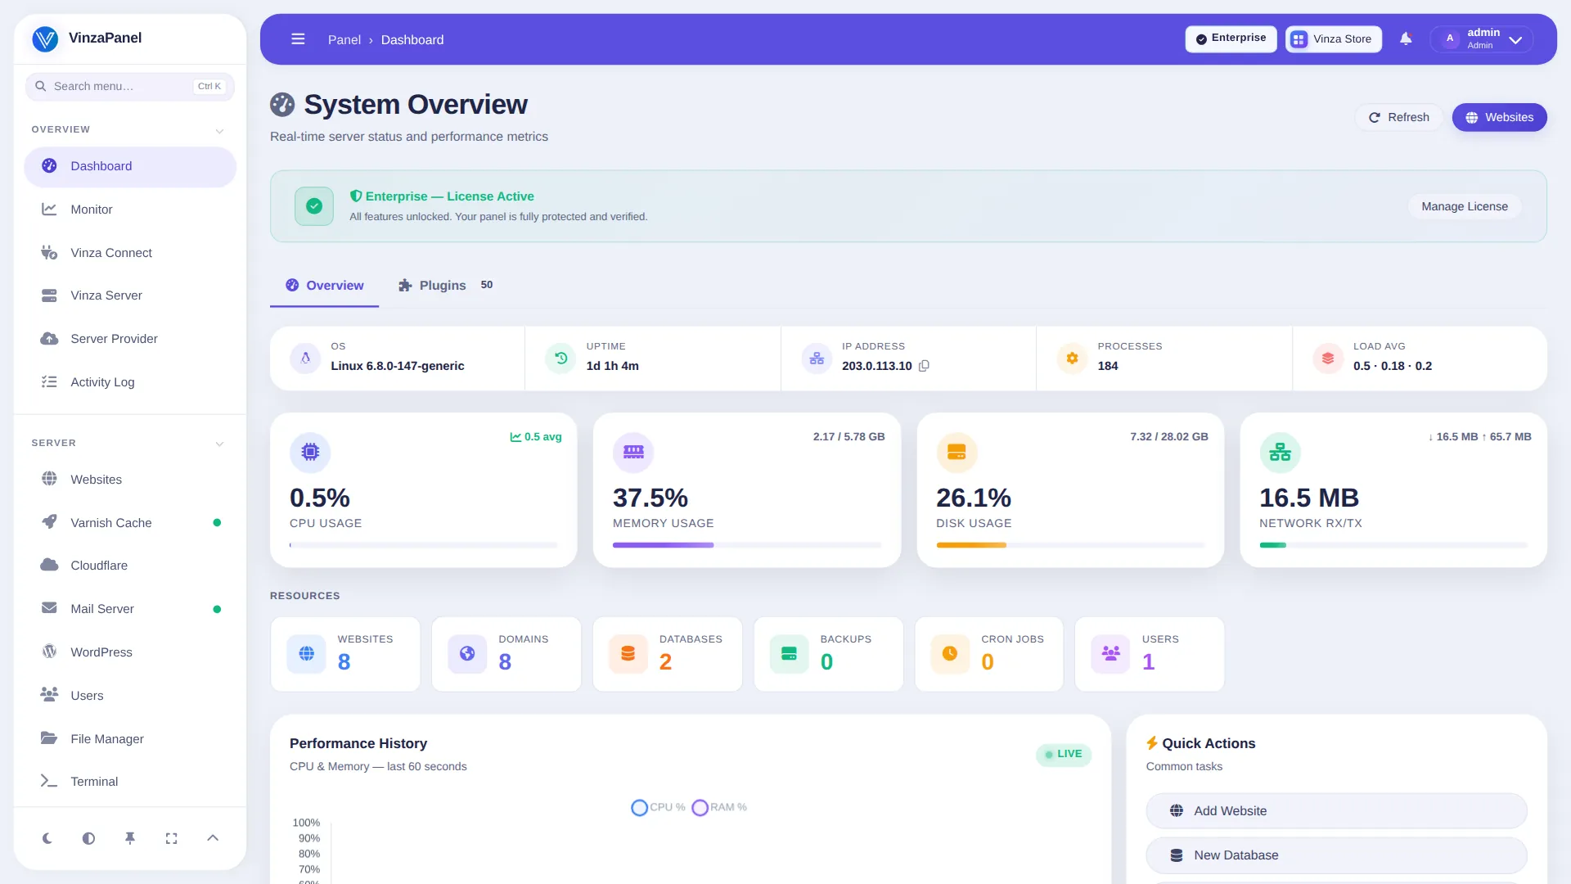The height and width of the screenshot is (884, 1571).
Task: Click the network RX/TX icon
Action: pos(1280,452)
